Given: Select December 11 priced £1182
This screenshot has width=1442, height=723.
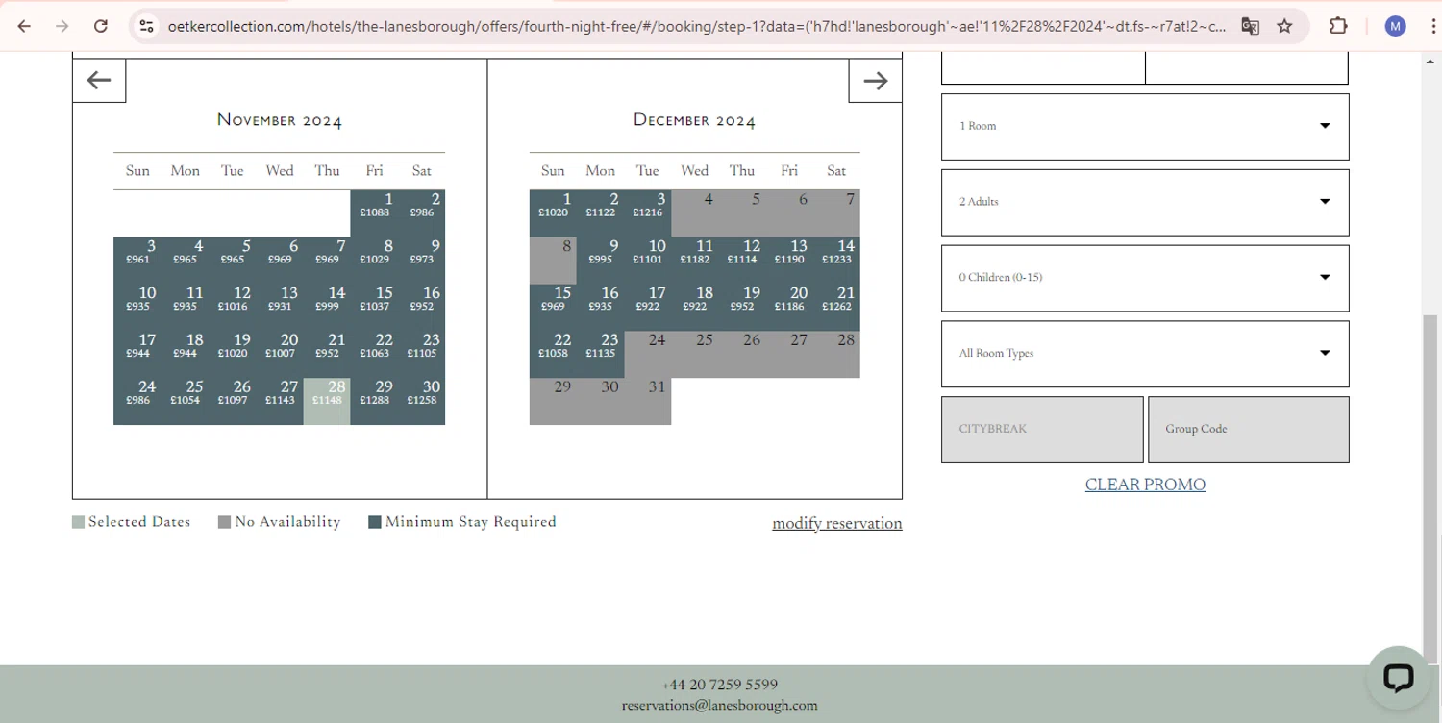Looking at the screenshot, I should coord(695,261).
